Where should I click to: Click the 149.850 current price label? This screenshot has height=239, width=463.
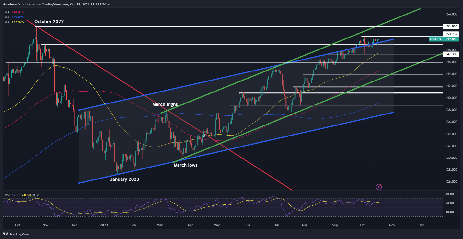(x=451, y=39)
